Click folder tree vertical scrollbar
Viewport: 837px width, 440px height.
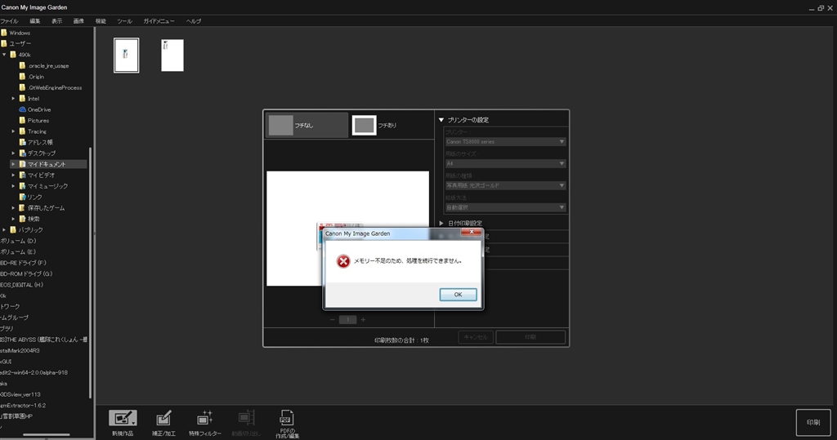coord(90,273)
